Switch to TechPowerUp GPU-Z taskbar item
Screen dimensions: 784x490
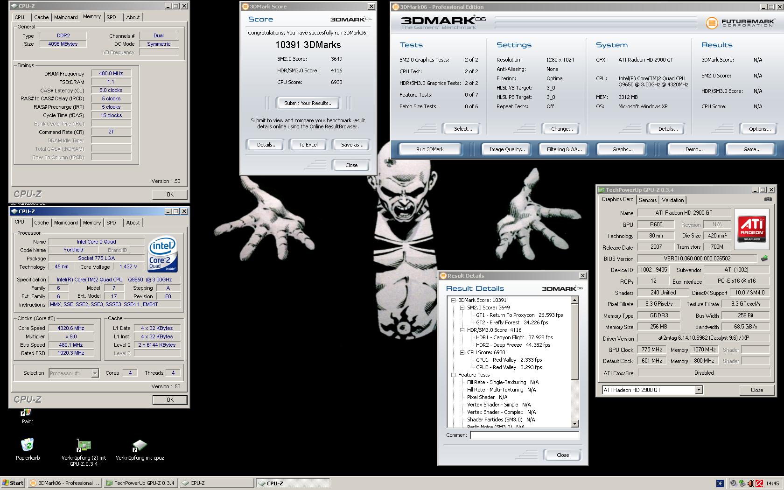coord(140,483)
